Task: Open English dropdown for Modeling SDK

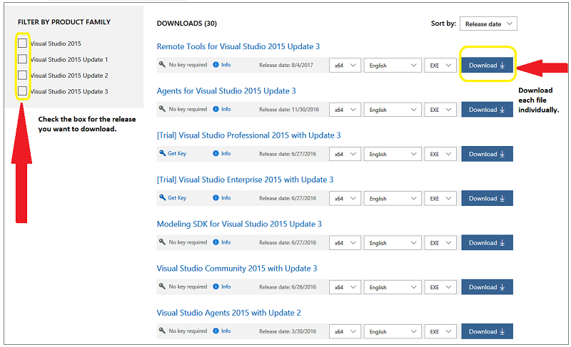Action: point(393,243)
